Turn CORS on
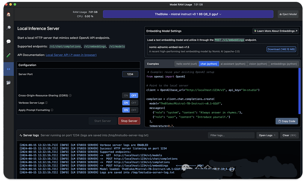This screenshot has height=181, width=306. coord(126,95)
